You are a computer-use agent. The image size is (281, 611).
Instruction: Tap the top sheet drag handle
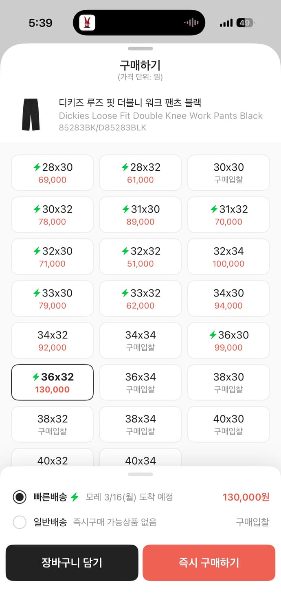140,48
